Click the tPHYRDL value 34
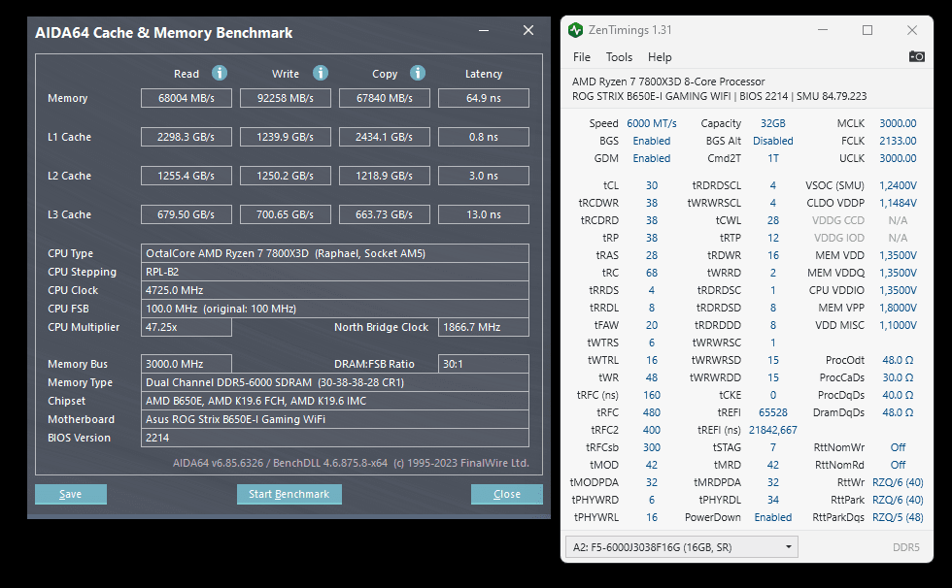 (x=773, y=500)
